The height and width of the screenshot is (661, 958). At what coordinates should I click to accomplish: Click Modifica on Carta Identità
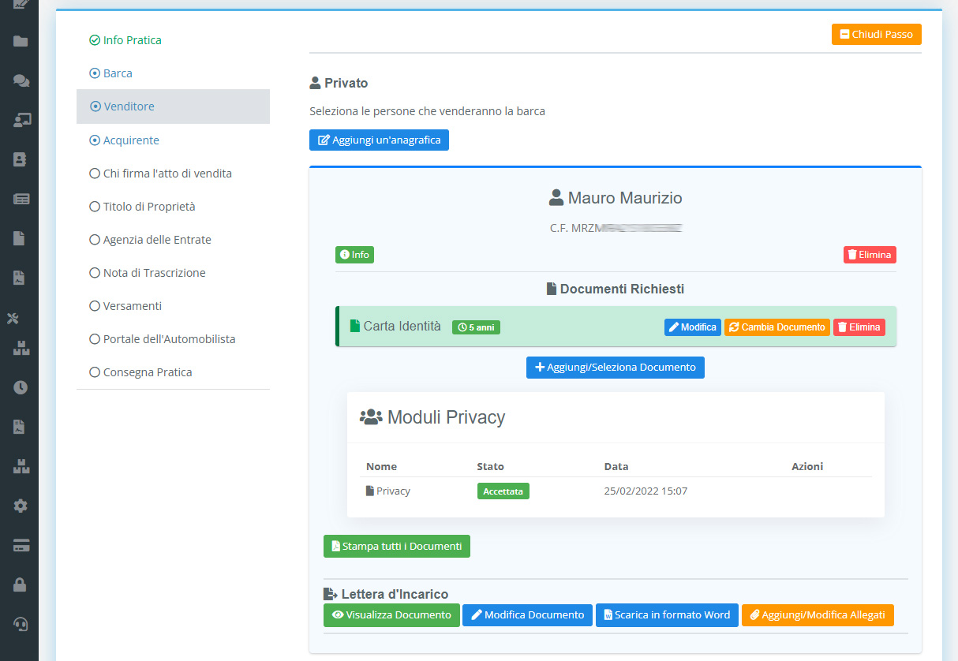[x=693, y=327]
